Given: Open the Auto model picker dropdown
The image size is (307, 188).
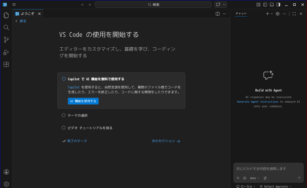Looking at the screenshot, I should (x=255, y=178).
